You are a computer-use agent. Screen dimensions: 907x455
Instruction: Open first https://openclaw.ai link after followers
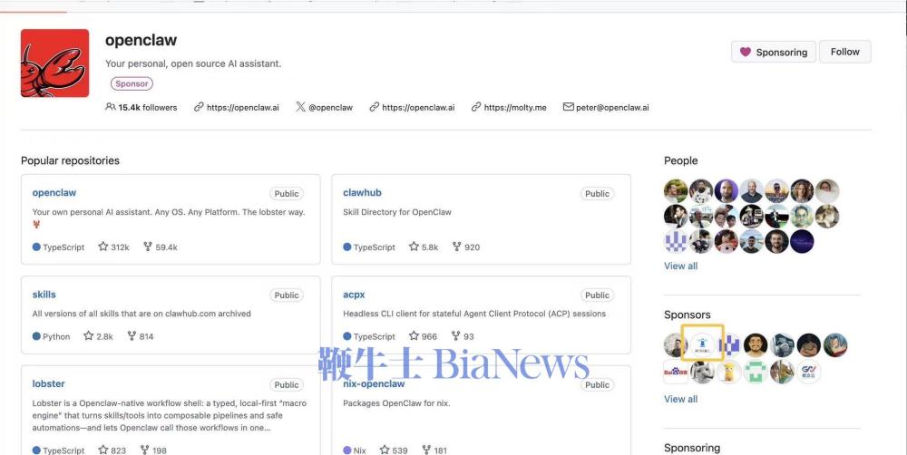tap(236, 108)
